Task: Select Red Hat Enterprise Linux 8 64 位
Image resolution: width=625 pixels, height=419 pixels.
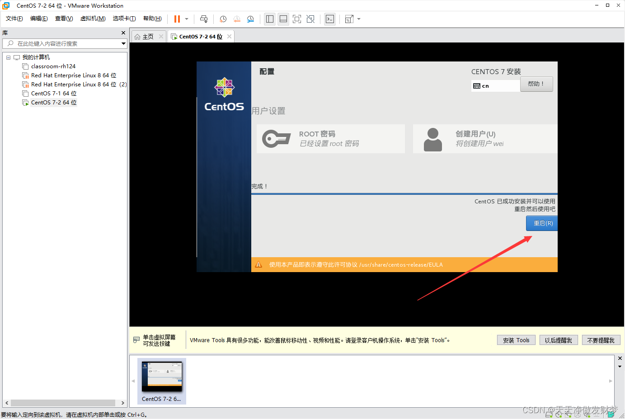Action: [74, 75]
